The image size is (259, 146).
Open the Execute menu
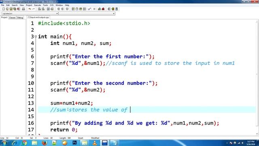[38, 5]
